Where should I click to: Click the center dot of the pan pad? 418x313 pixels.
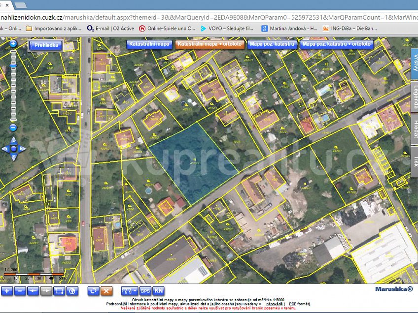tap(14, 149)
